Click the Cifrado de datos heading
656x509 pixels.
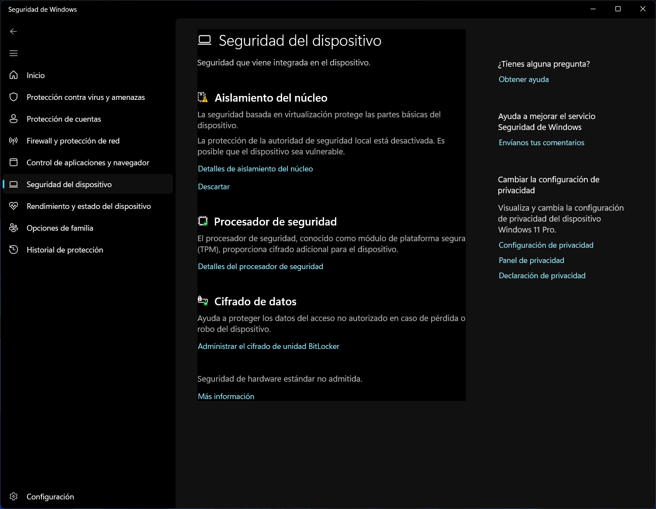click(255, 301)
